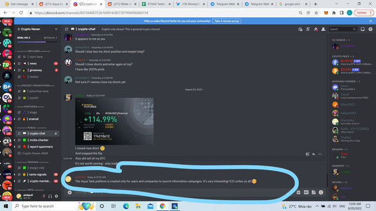Click the Discord search field
The height and width of the screenshot is (211, 376).
point(343,29)
